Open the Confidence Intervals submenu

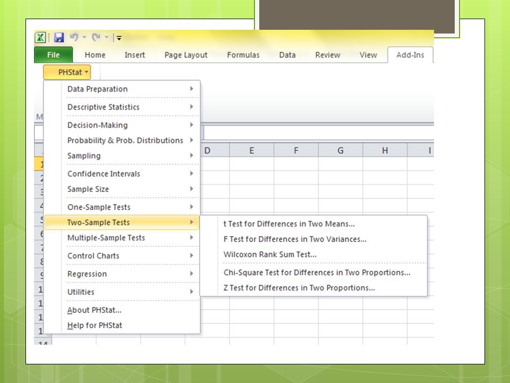point(122,173)
